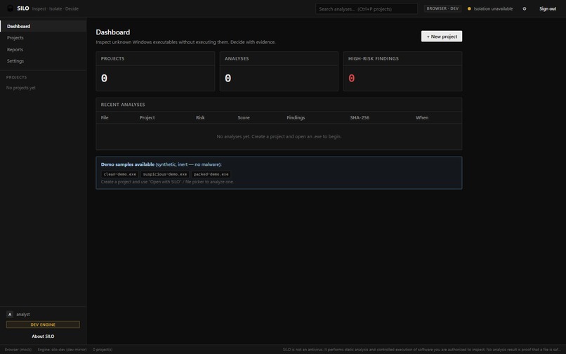Click '0 project(s)' in the status bar
Image resolution: width=566 pixels, height=354 pixels.
tap(103, 350)
